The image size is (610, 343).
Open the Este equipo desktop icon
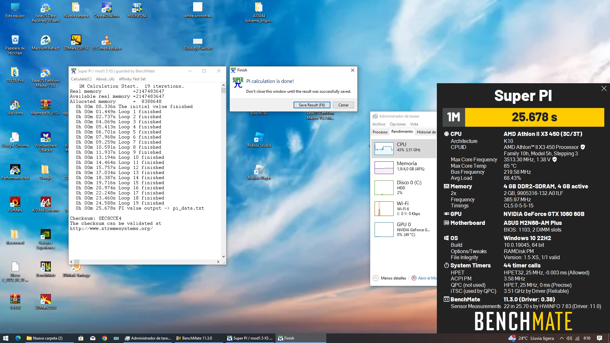[15, 10]
